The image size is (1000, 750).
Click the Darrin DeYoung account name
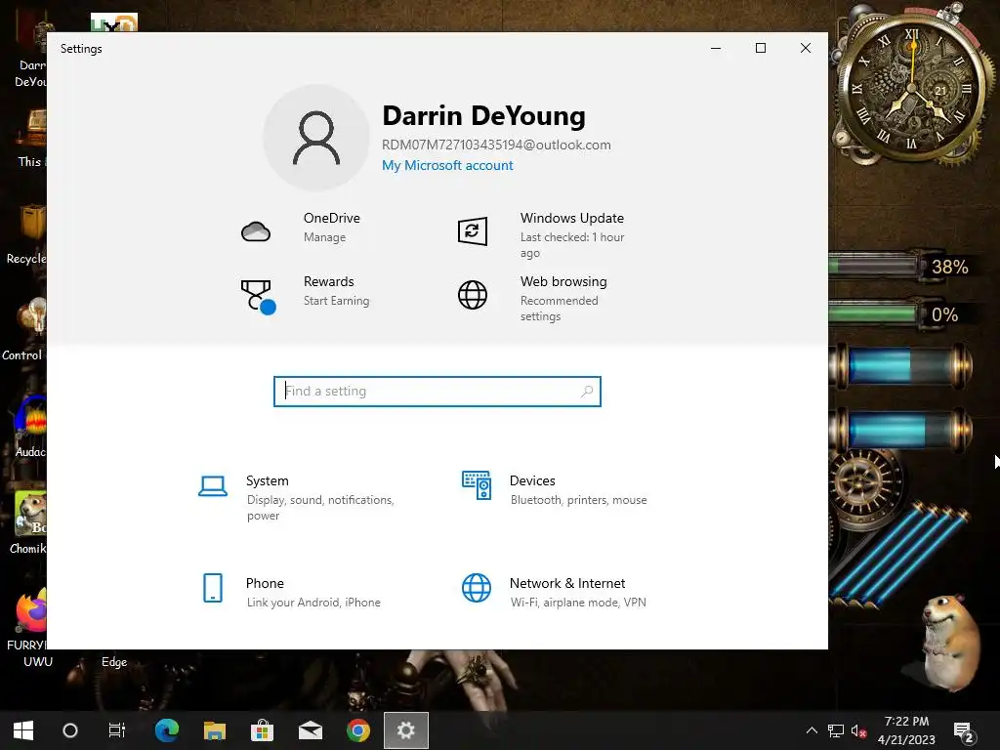(483, 116)
